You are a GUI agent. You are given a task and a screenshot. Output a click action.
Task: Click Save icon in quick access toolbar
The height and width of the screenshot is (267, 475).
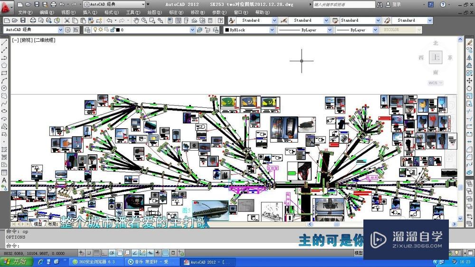[x=37, y=4]
